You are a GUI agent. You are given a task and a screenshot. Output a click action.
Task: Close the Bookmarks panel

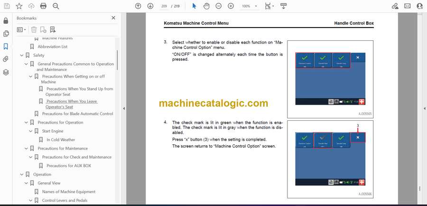point(113,18)
